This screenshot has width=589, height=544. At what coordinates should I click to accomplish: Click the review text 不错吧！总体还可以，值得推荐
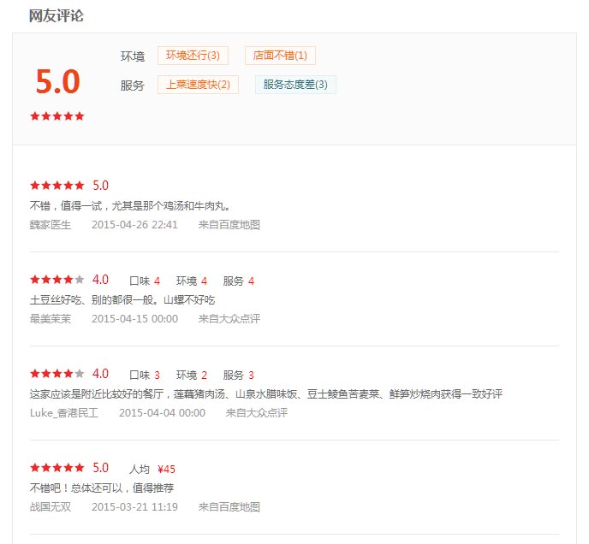(x=102, y=488)
